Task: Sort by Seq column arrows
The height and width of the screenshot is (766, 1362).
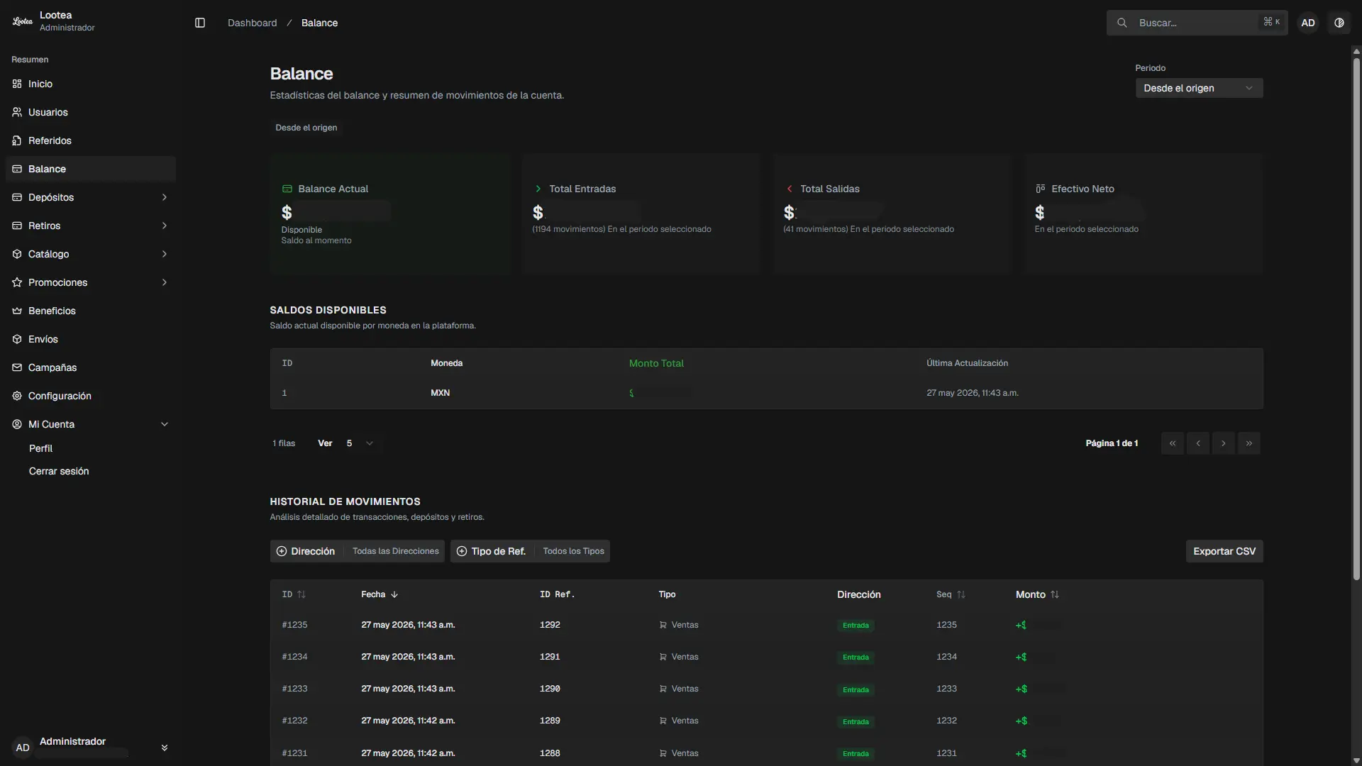Action: coord(961,594)
